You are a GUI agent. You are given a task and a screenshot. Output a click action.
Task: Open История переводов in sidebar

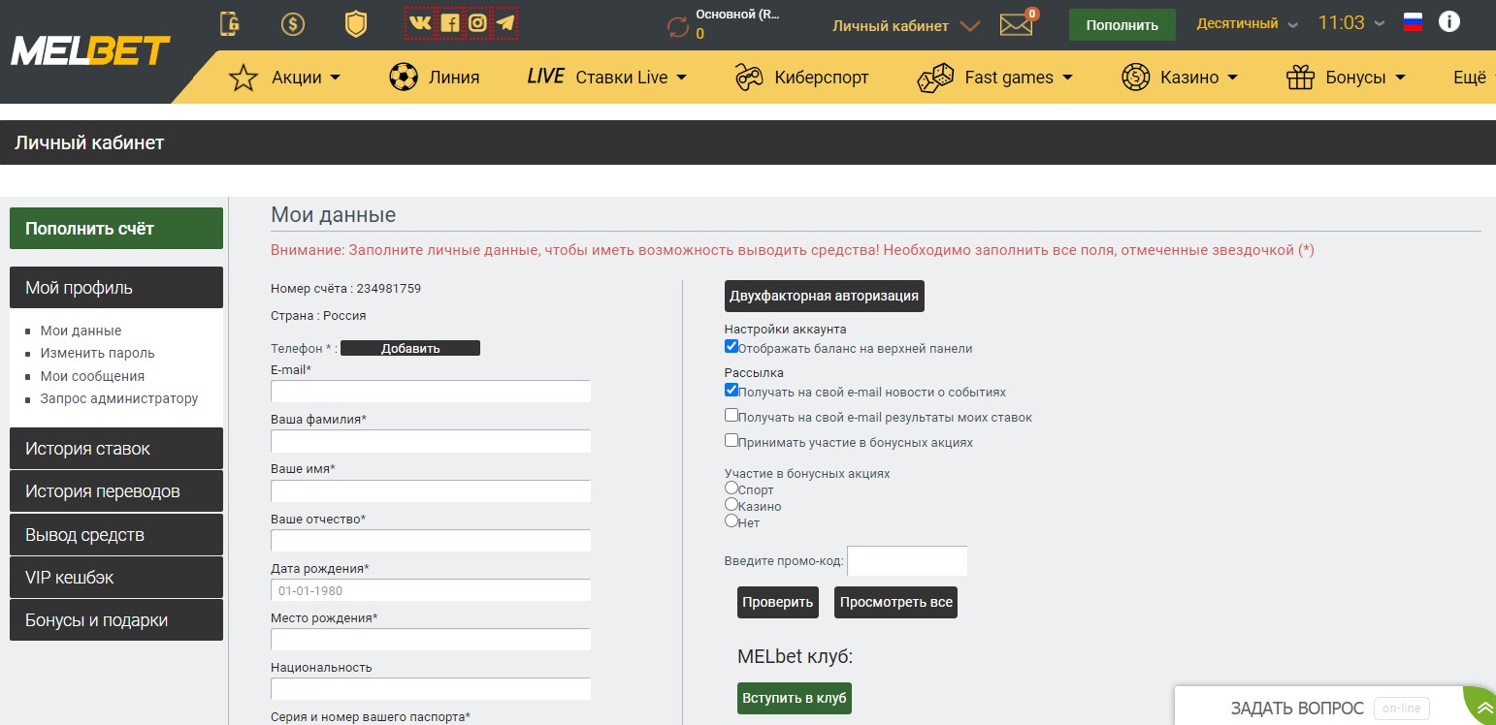(116, 491)
